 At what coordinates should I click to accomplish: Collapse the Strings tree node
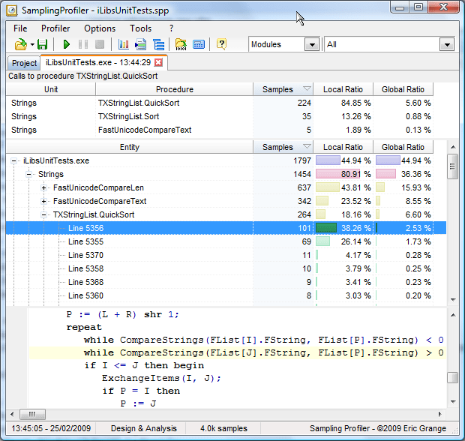[28, 175]
